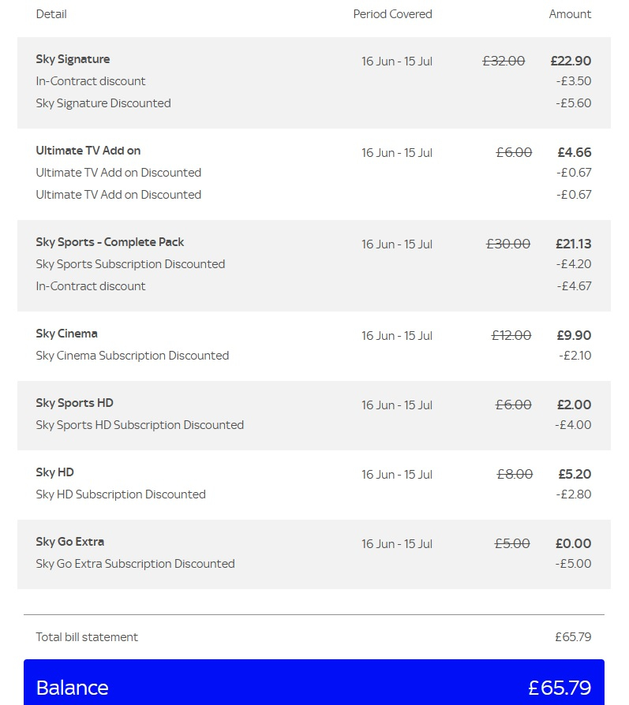Click the -£5.00 discount amount

point(573,564)
